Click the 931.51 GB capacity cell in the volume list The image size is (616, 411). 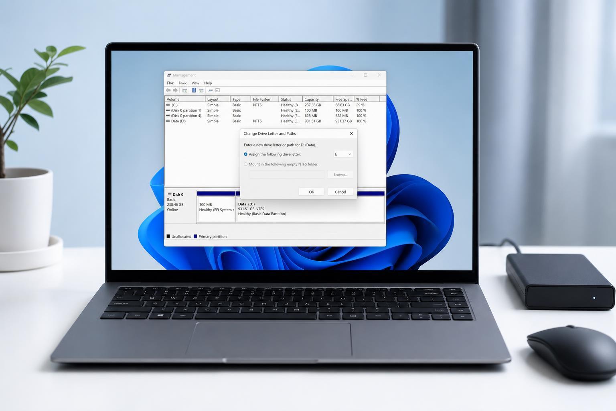click(x=313, y=121)
